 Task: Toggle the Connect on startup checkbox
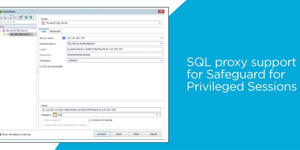pos(90,120)
